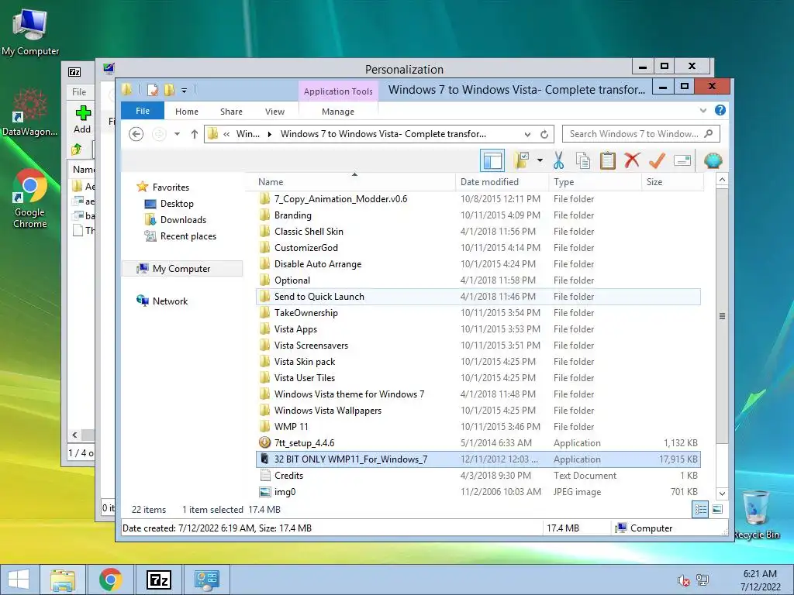Switch to the Home ribbon tab
Screen dimensions: 794x595
[187, 112]
